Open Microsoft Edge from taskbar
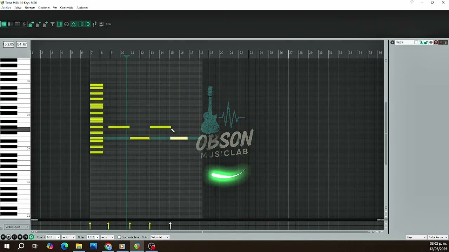The width and height of the screenshot is (449, 252). click(65, 246)
